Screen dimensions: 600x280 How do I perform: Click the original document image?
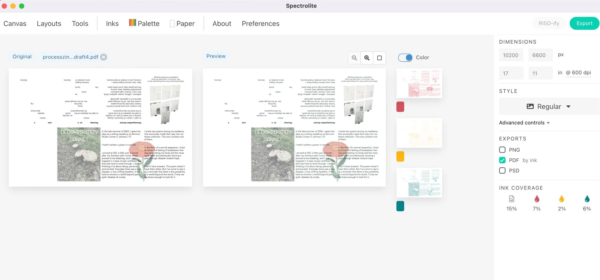click(x=100, y=128)
